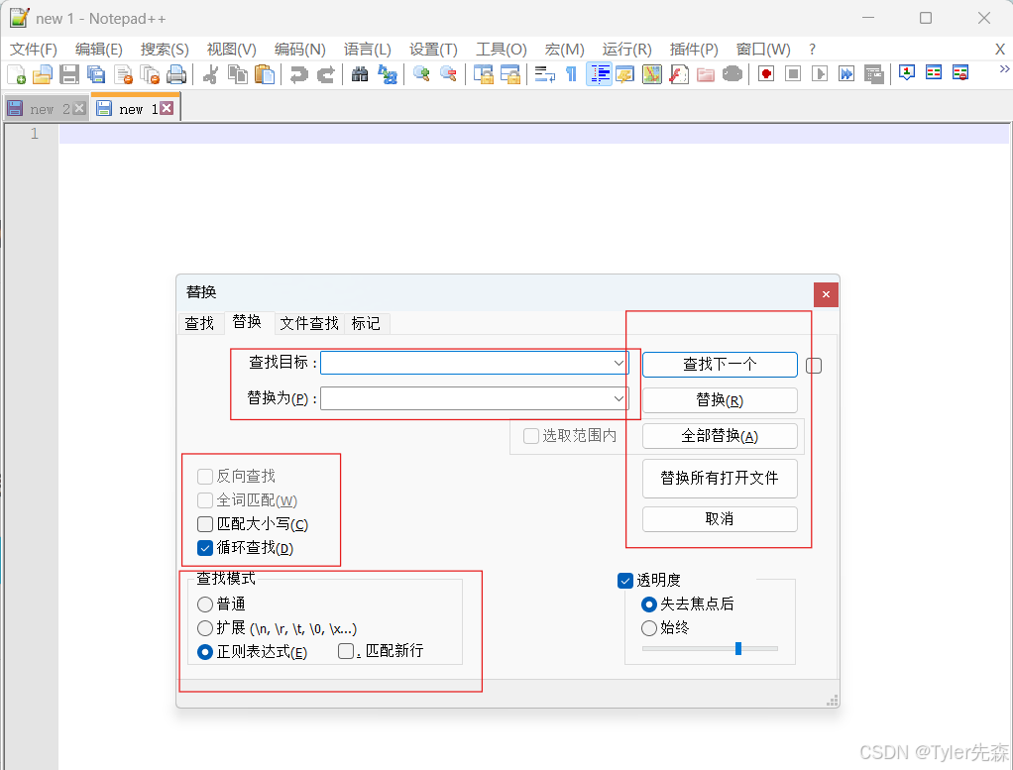Select the Cut toolbar icon
The height and width of the screenshot is (770, 1013).
click(x=210, y=73)
